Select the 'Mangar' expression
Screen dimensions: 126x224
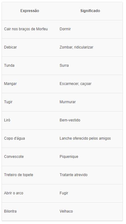(10, 84)
